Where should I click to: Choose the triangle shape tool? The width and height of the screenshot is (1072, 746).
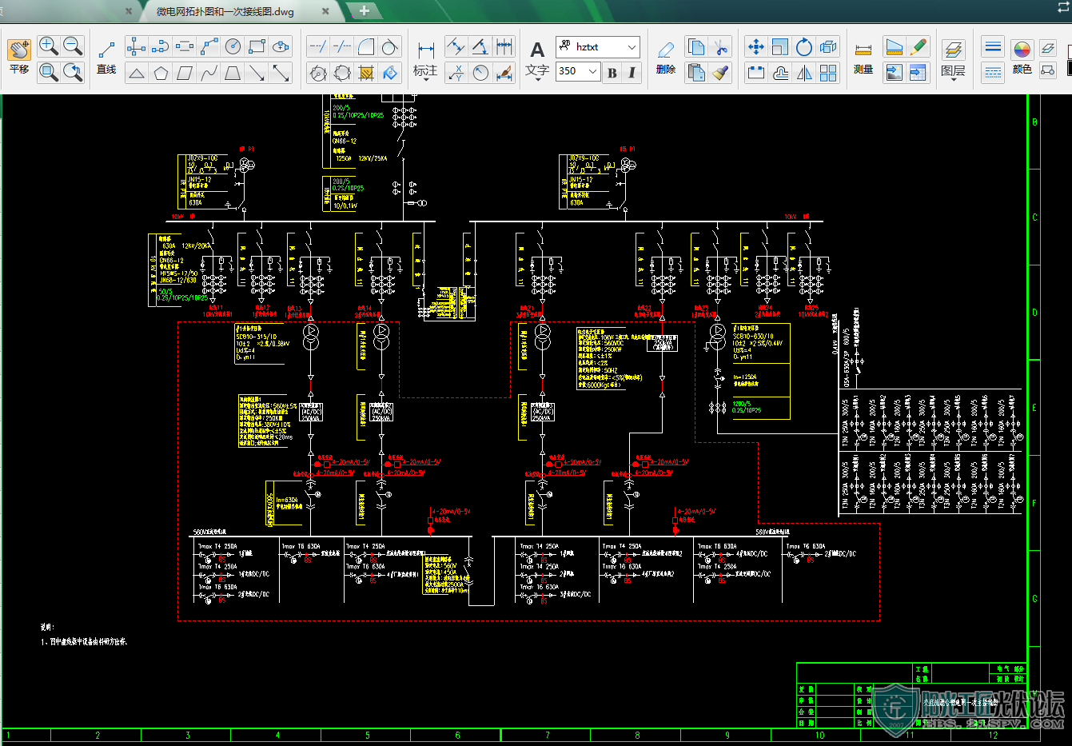[x=137, y=73]
